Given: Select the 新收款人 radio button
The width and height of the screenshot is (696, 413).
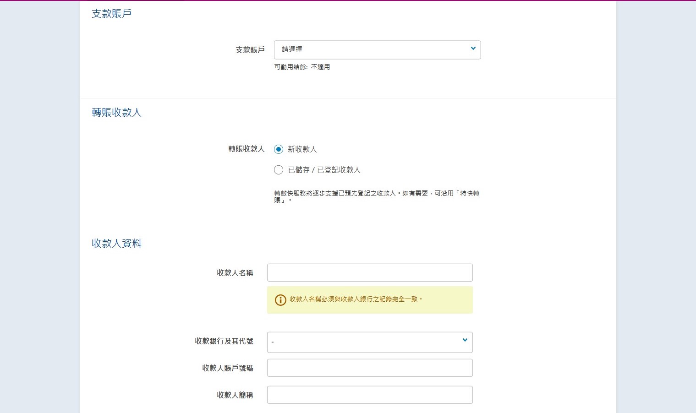Looking at the screenshot, I should [x=279, y=149].
